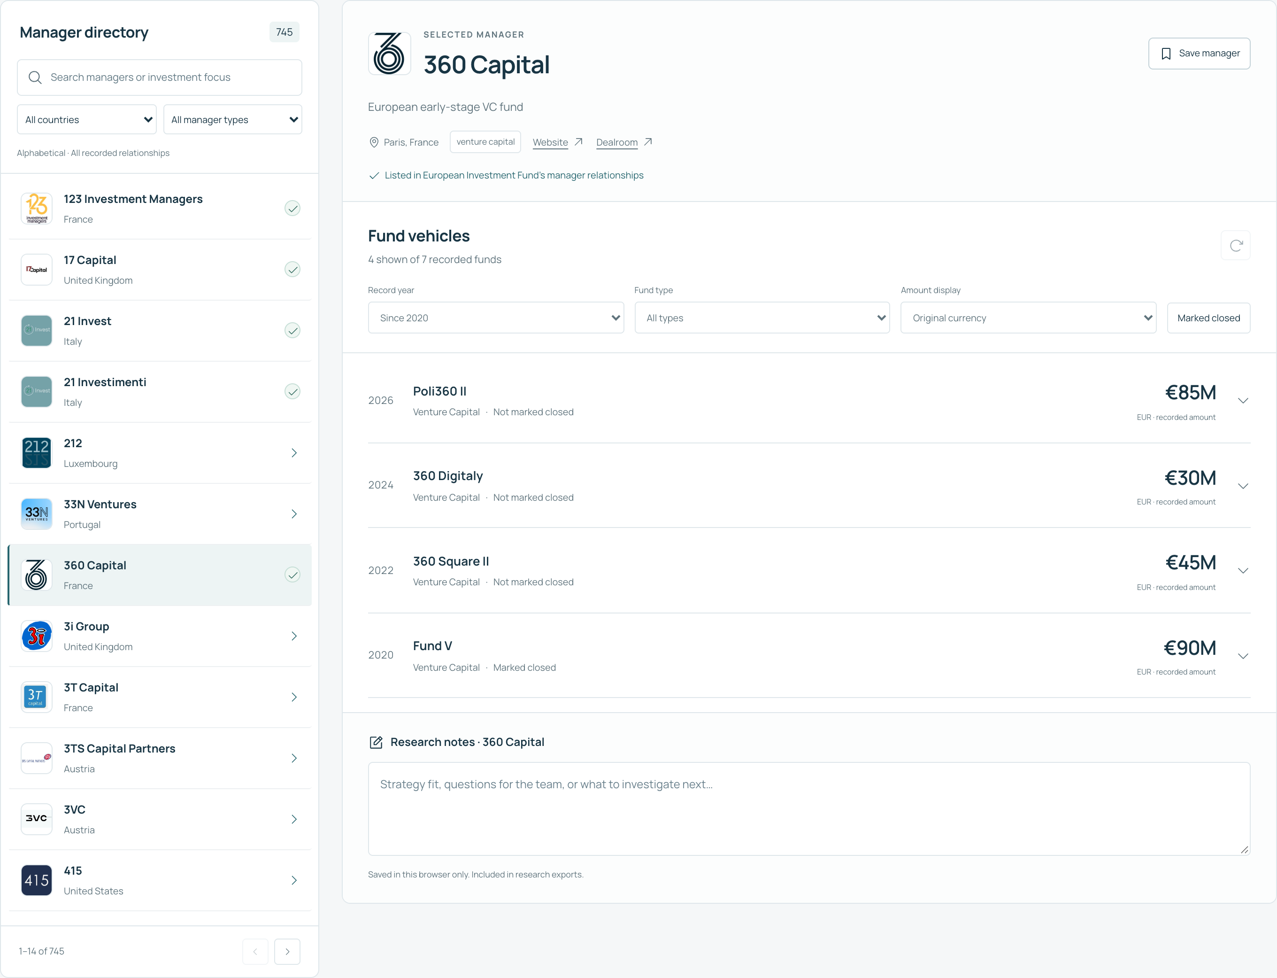
Task: Click the 21 Investimenti logo
Action: coord(37,392)
